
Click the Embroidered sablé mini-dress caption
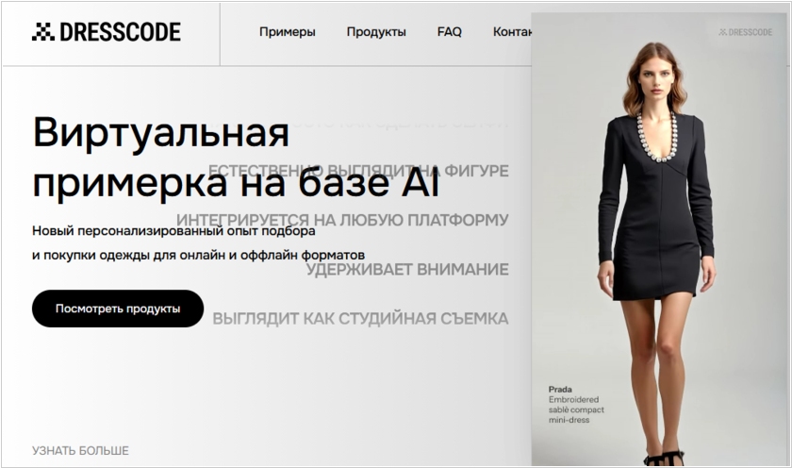(x=576, y=410)
